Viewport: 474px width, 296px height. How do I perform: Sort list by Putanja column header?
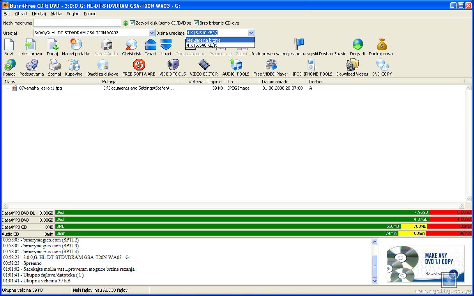coord(138,82)
